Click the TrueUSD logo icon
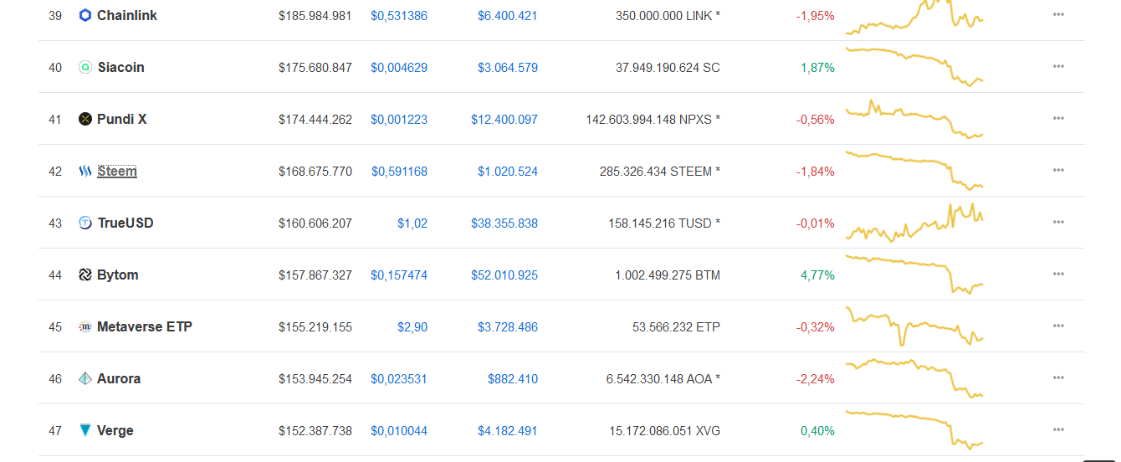 coord(84,223)
